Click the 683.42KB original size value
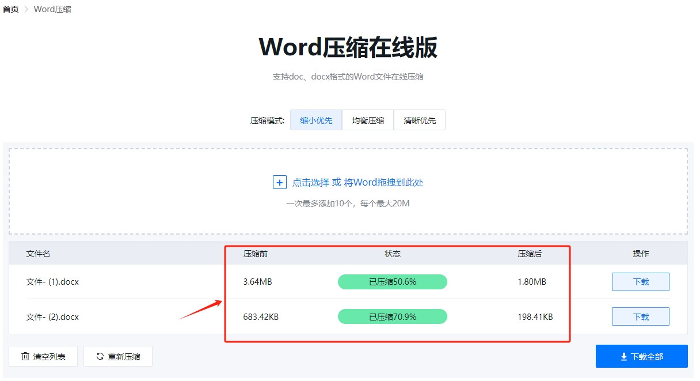Viewport: 700px width, 381px height. [261, 316]
